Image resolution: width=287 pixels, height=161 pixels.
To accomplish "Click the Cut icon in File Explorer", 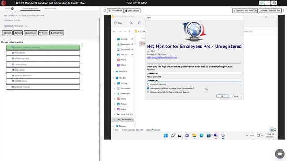I will tap(131, 23).
